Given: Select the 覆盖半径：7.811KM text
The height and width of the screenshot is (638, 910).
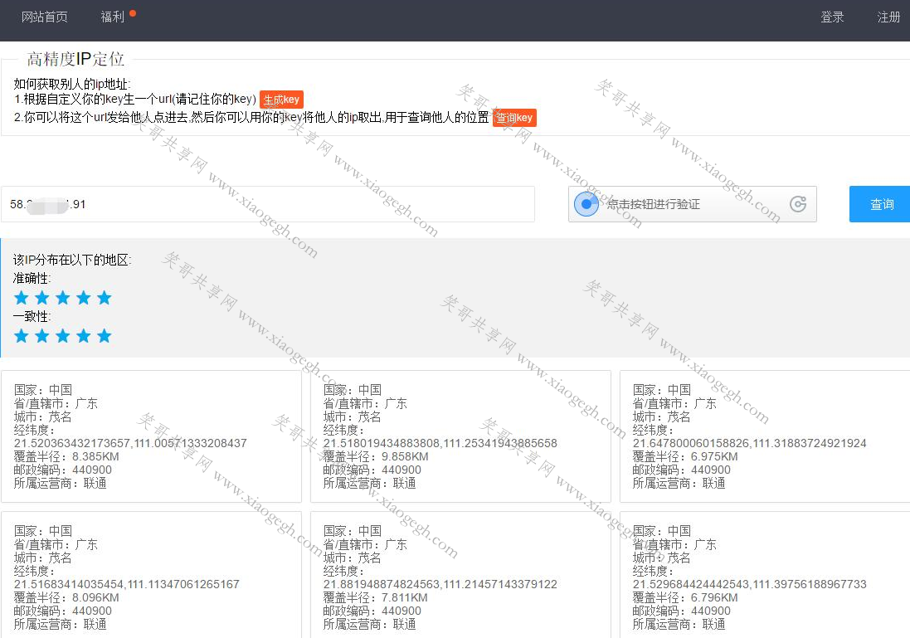Looking at the screenshot, I should pos(376,597).
